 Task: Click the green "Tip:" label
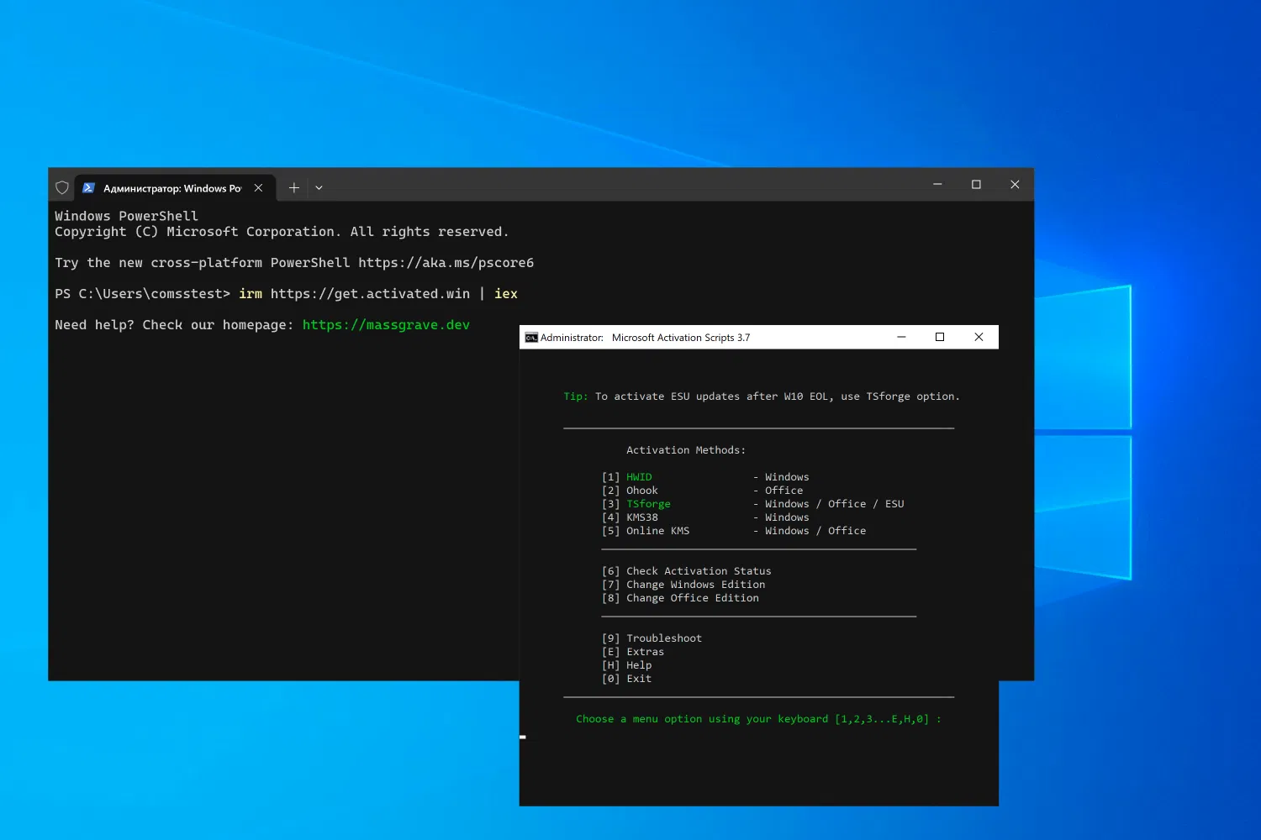coord(576,396)
